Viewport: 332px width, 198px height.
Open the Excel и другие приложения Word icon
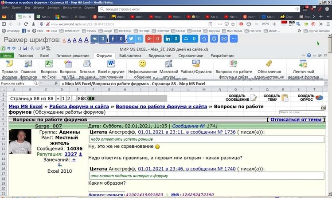111,63
